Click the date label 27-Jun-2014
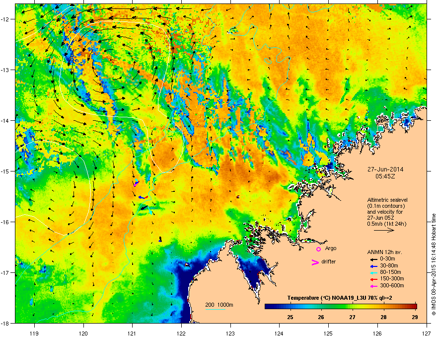The image size is (437, 338). pos(385,169)
